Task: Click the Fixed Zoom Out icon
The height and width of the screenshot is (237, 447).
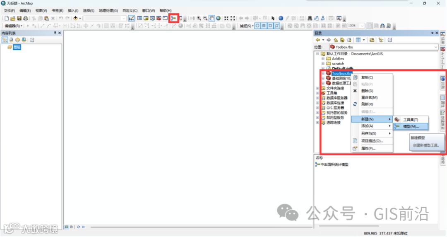Action: 233,18
